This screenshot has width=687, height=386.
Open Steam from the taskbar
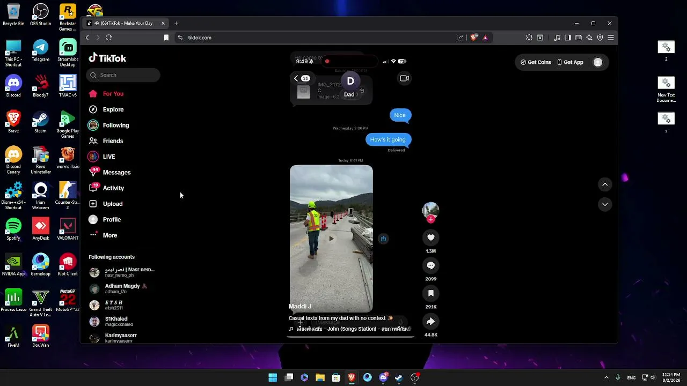pyautogui.click(x=399, y=377)
